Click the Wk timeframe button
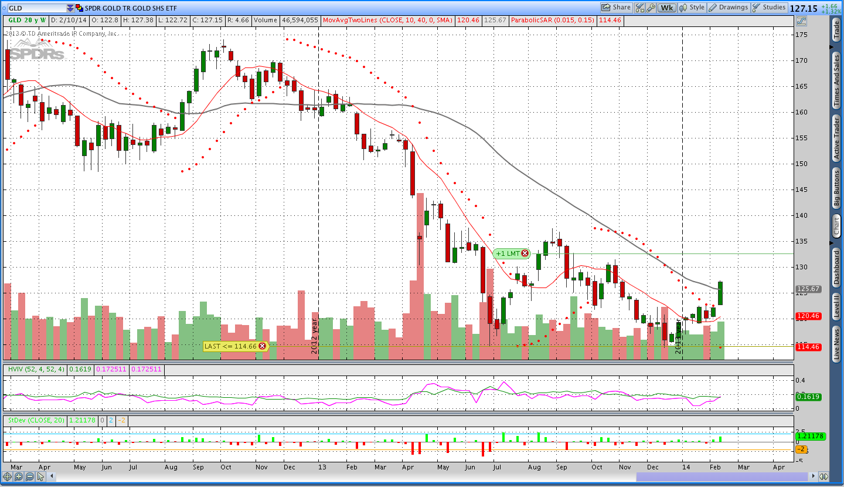This screenshot has height=487, width=844. 666,8
